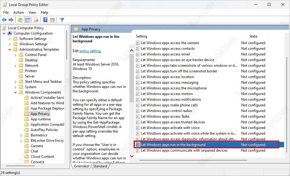Collapse the Computer Configuration node
Screen dimensions: 290x176
(4, 33)
